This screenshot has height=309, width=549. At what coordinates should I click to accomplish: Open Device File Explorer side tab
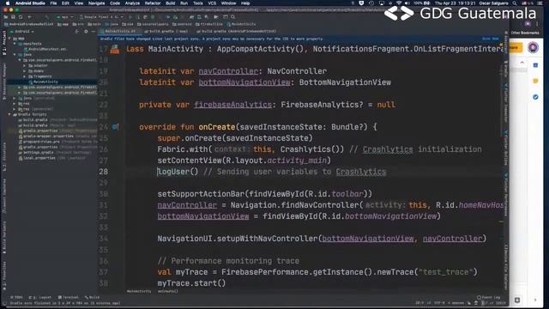[x=506, y=268]
